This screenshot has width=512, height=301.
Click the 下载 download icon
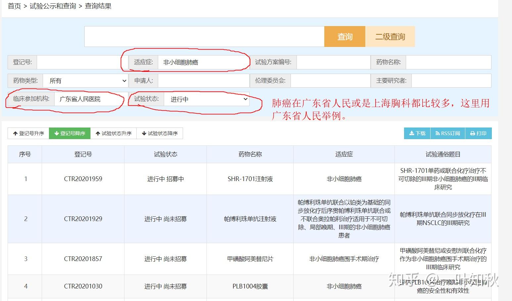[417, 133]
